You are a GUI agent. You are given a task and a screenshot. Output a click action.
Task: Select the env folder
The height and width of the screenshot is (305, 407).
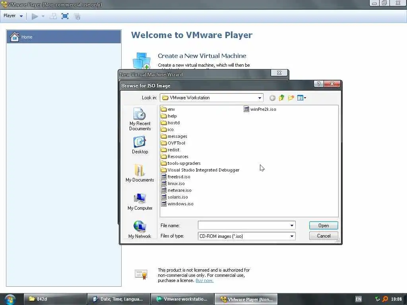click(x=168, y=109)
